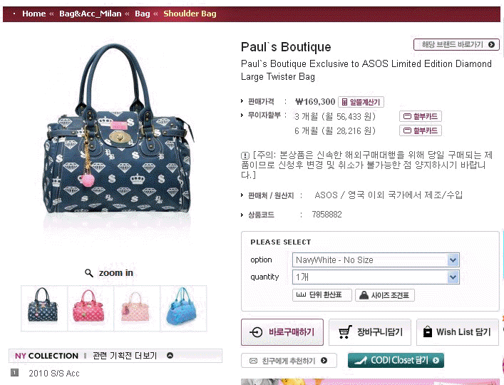The image size is (504, 385).
Task: Click the calculator icon 알뜰계산기
Action: 344,102
